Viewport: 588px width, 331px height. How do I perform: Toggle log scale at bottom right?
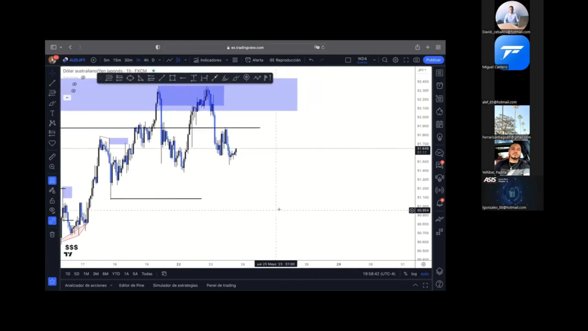click(414, 274)
